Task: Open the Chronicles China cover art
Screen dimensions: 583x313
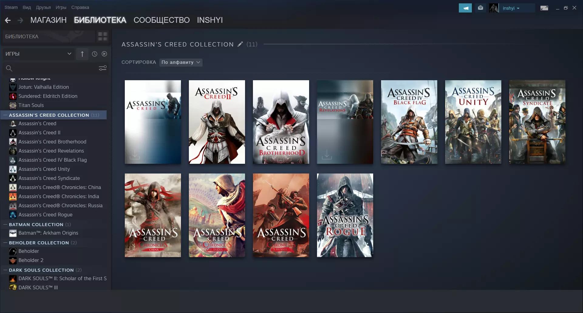Action: (153, 215)
